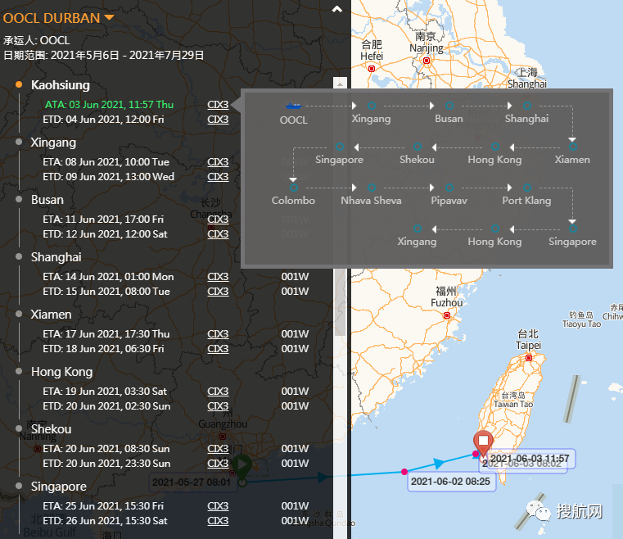Select the Colombo node in route diagram
Screen dimensions: 623x539
point(293,188)
